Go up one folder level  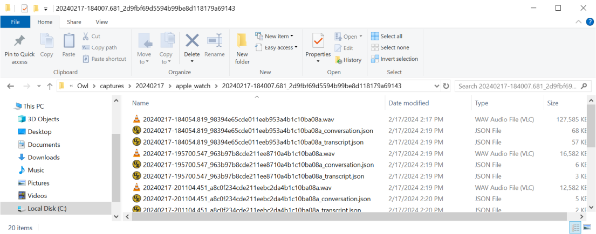[x=50, y=86]
